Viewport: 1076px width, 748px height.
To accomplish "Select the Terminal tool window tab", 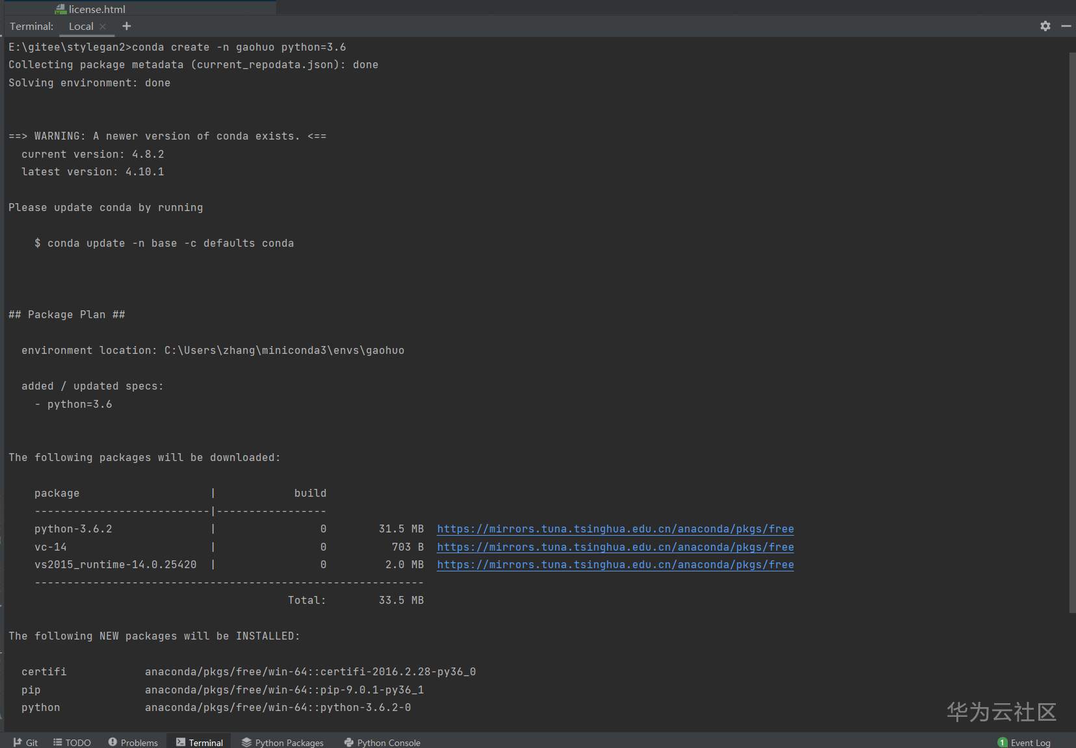I will [199, 742].
